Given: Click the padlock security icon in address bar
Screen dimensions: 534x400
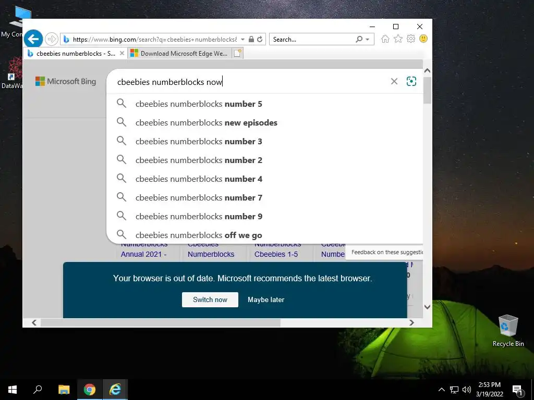Looking at the screenshot, I should [x=251, y=39].
